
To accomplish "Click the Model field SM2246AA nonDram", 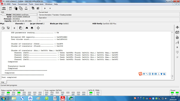I will click(x=19, y=15).
